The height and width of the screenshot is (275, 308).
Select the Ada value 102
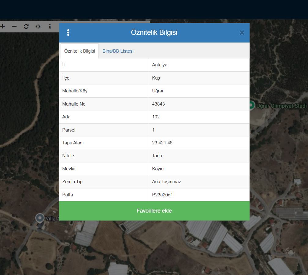[156, 117]
